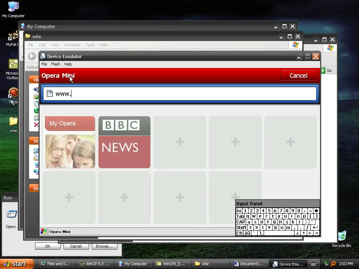Click the red ball desktop shortcut icon

tap(13, 92)
